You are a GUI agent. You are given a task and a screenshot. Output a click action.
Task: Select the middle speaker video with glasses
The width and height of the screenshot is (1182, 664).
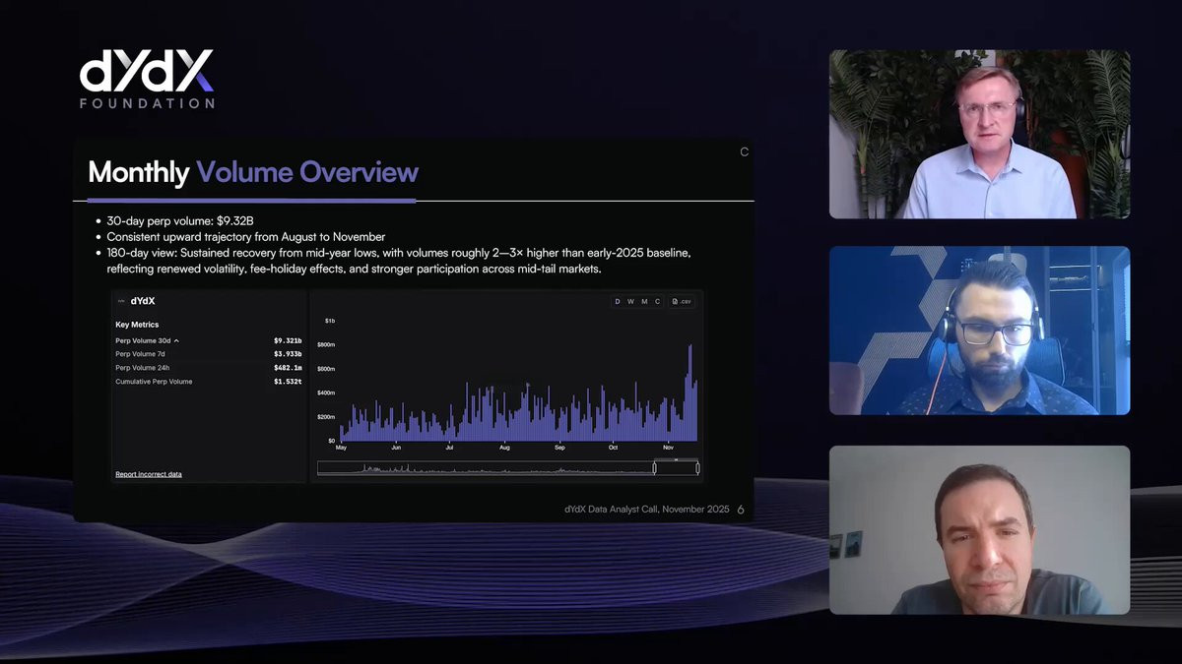tap(979, 330)
